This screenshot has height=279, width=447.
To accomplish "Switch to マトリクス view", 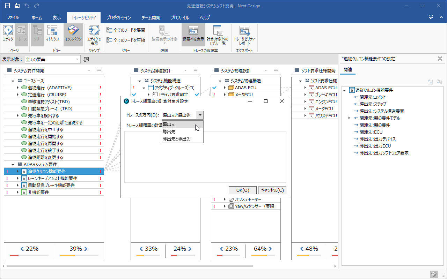I will click(52, 35).
